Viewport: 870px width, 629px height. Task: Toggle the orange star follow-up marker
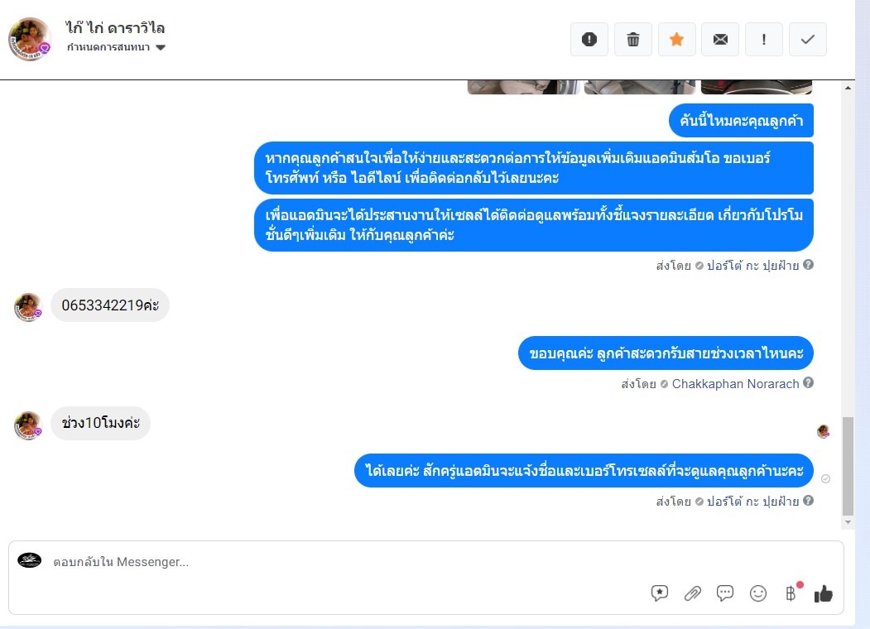tap(676, 40)
